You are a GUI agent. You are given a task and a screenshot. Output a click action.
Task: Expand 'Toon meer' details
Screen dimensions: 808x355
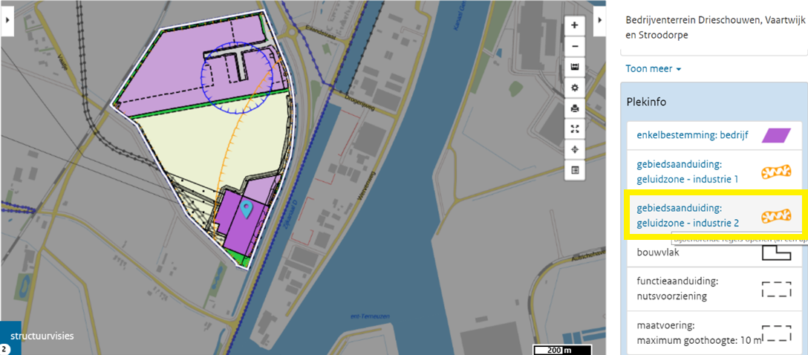tap(654, 69)
